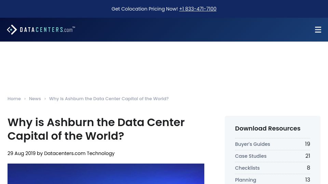Open the News breadcrumb link
The image size is (328, 184).
[35, 99]
